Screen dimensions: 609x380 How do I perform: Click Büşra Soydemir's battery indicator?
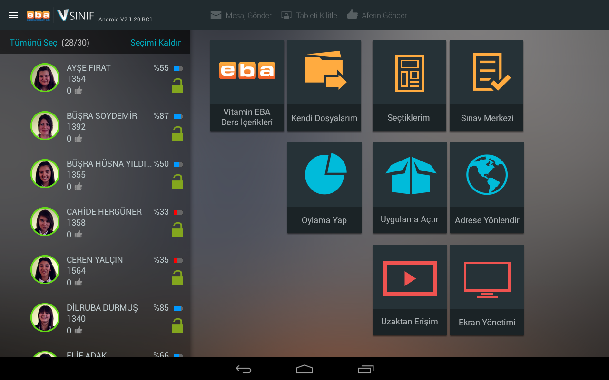[178, 116]
